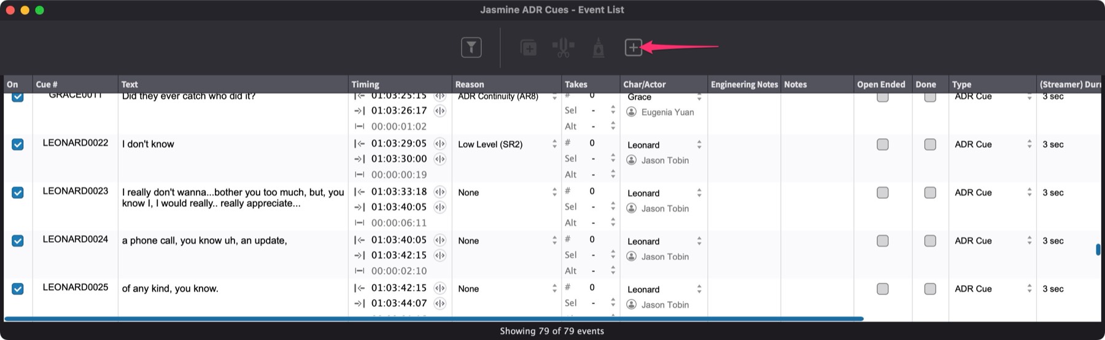This screenshot has width=1105, height=340.
Task: Click duration icon beside 00:00:06:11
Action: point(360,223)
